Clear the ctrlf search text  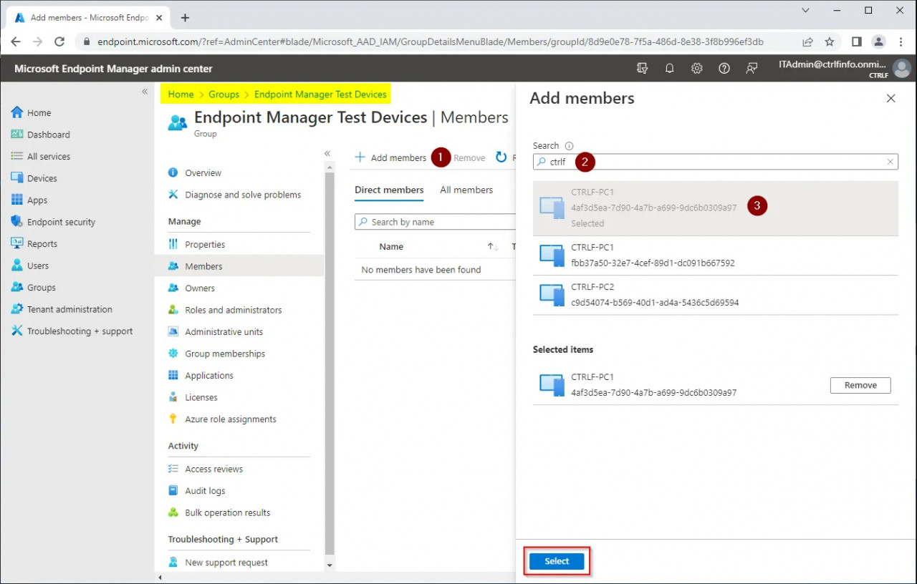tap(890, 162)
